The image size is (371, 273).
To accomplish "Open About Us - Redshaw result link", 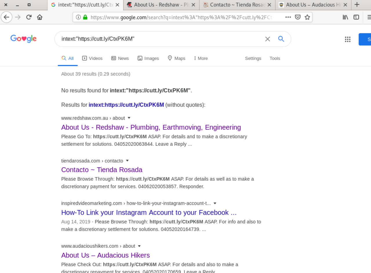I will (151, 127).
